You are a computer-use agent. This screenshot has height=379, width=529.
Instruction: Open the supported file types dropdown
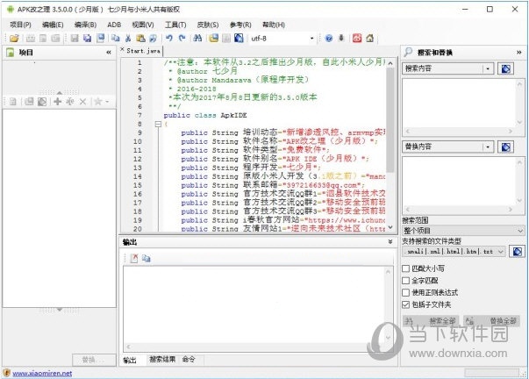501,252
